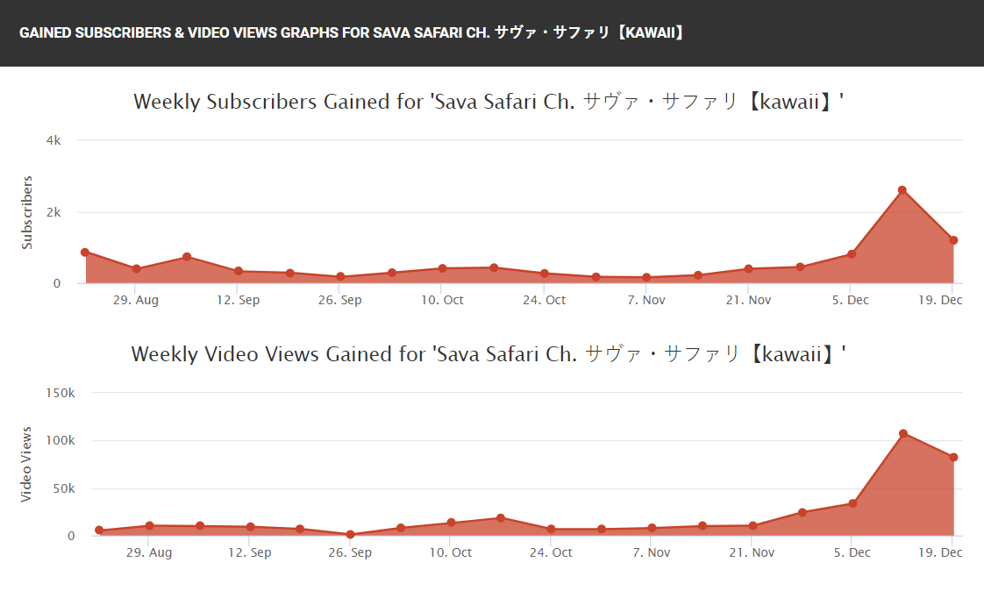Click the Weekly Video Views Gained chart title
This screenshot has width=984, height=598.
click(x=488, y=354)
